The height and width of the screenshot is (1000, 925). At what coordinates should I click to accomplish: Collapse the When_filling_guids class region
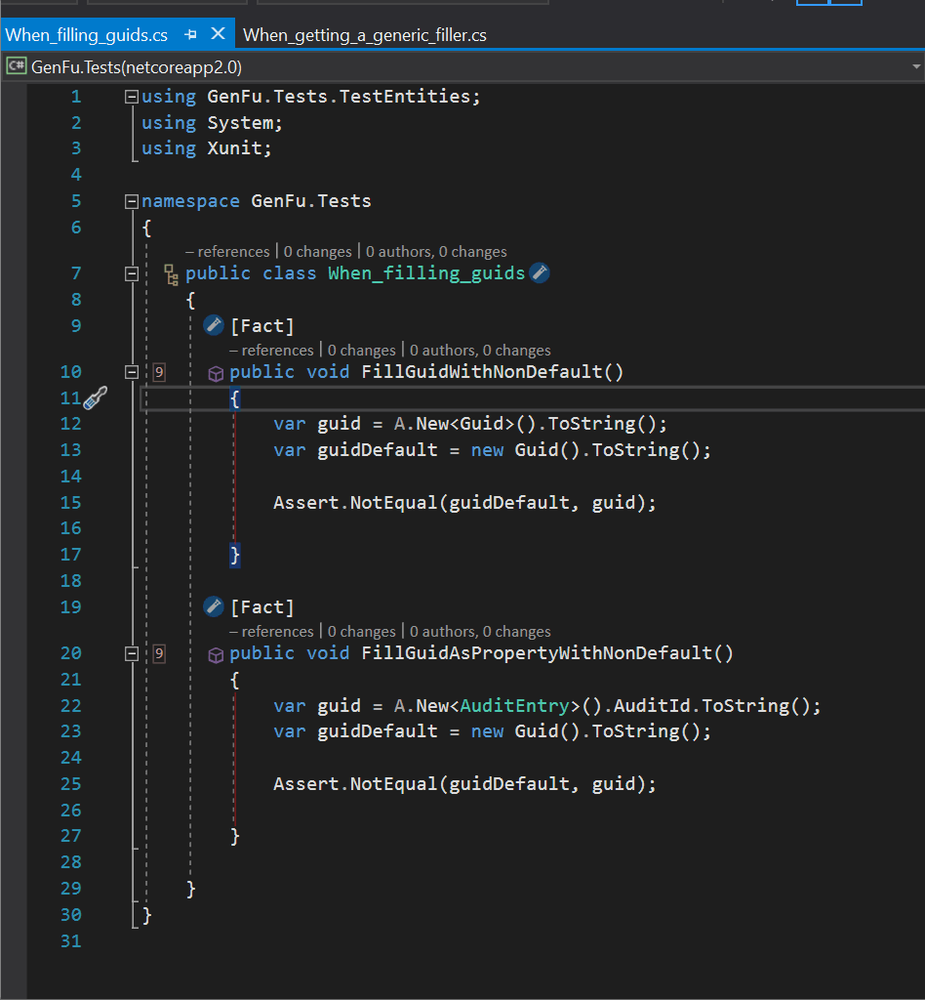(x=132, y=273)
